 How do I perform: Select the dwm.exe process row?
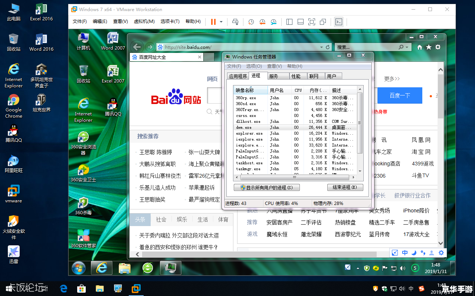tap(295, 127)
